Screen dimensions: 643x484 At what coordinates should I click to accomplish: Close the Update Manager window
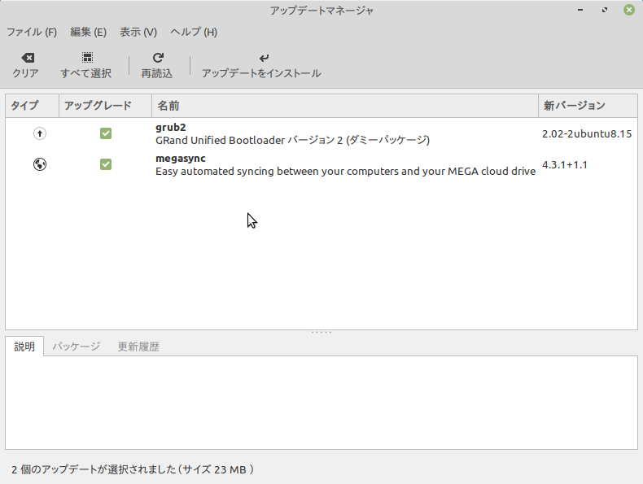(629, 10)
